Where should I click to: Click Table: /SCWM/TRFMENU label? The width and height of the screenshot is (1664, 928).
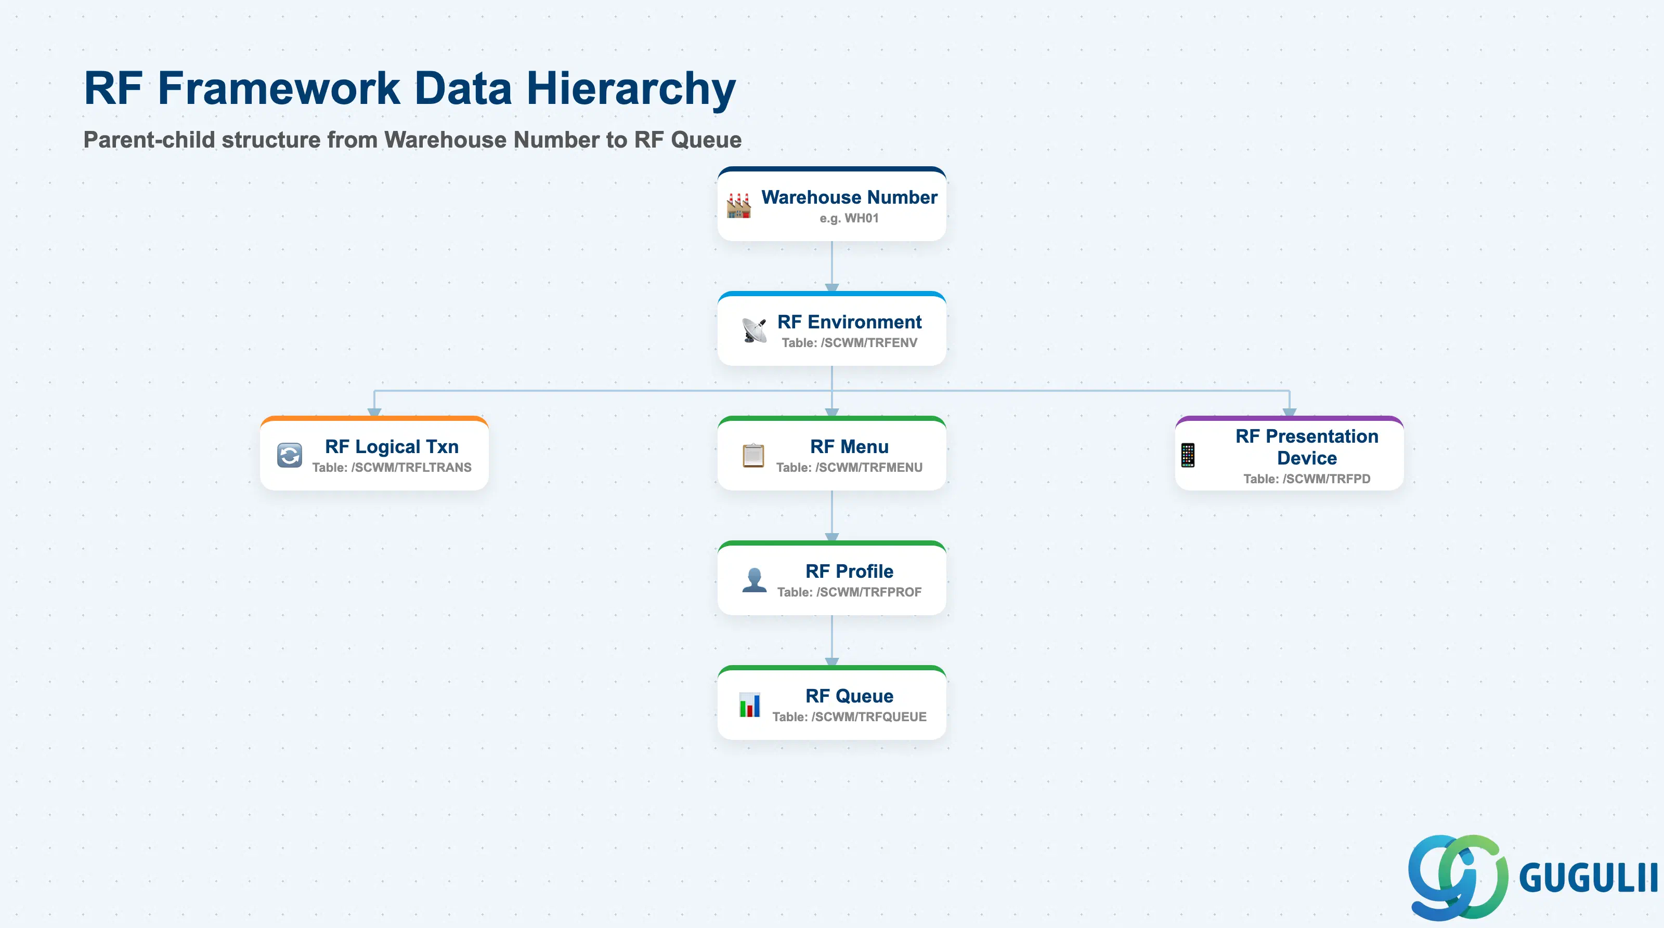point(849,467)
